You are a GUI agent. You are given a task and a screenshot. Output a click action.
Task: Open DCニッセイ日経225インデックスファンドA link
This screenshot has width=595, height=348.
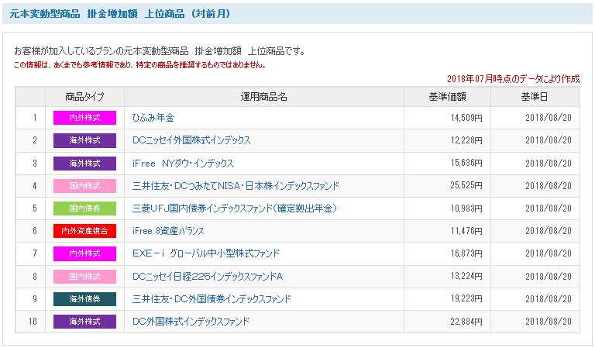[207, 276]
